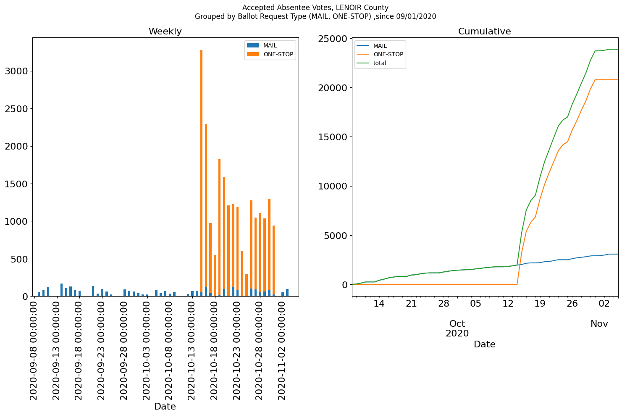Click the '21' tick on Cumulative x-axis
Viewport: 622px width, 415px height.
tap(412, 303)
